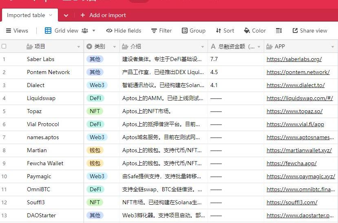Click the Hide fields eye icon
The image size is (338, 223).
tap(109, 31)
